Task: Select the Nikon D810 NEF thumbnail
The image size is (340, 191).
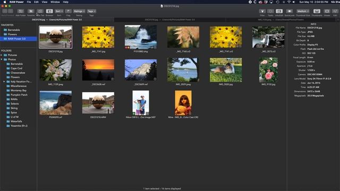Action: (141, 103)
